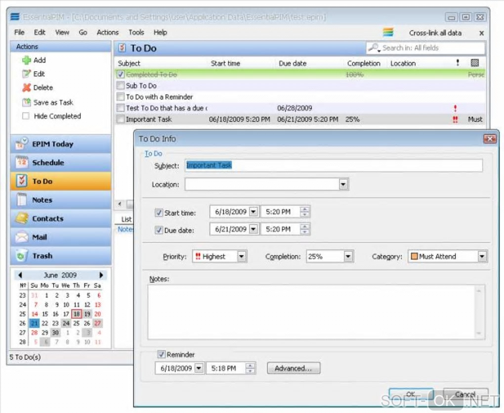
Task: Open the View menu
Action: [62, 32]
